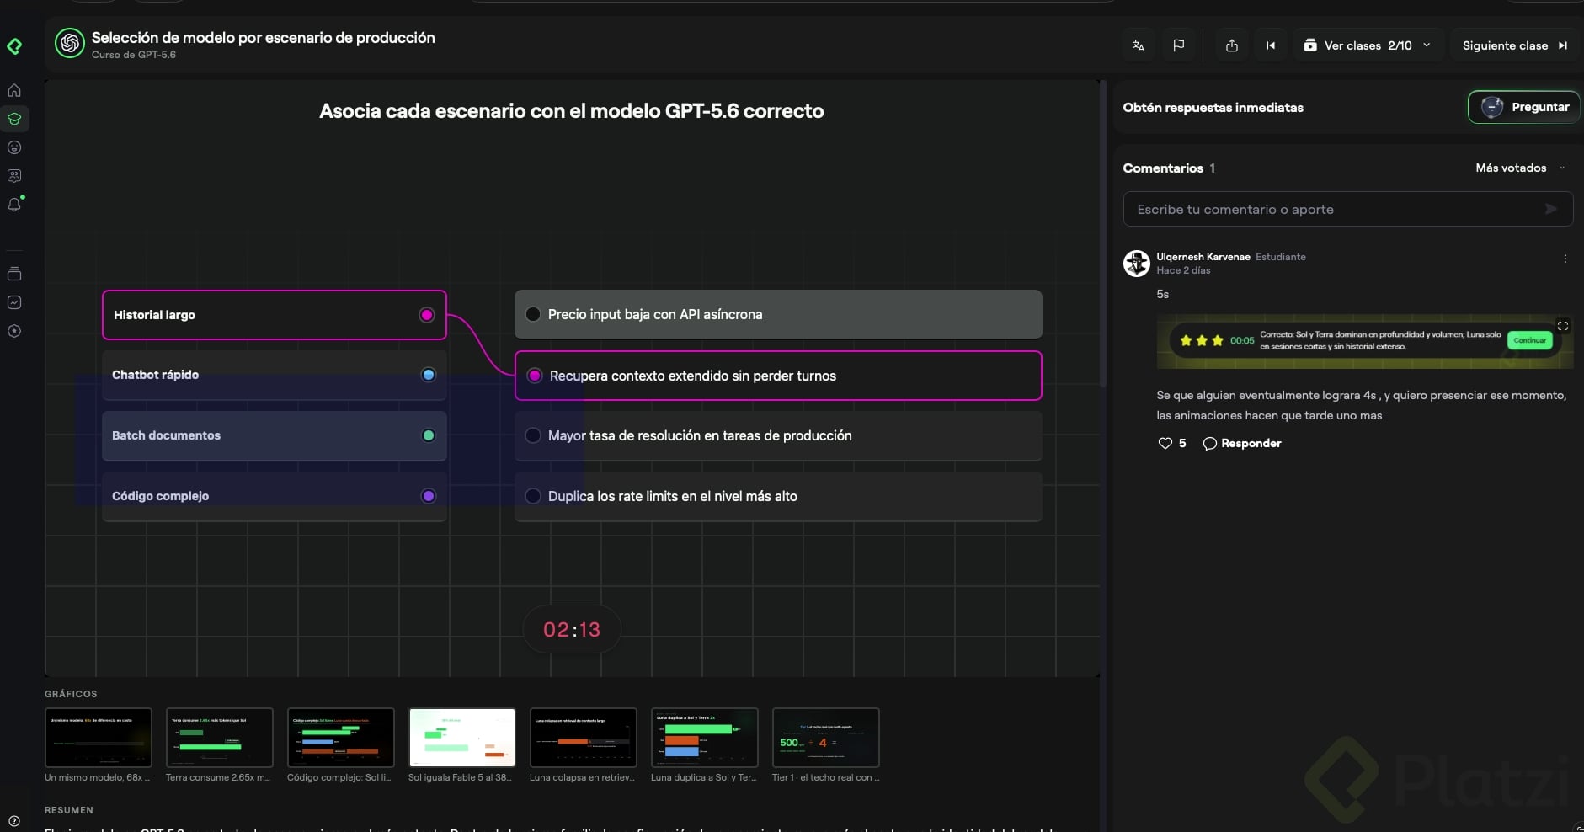
Task: Expand the comment image fullscreen
Action: click(1563, 326)
